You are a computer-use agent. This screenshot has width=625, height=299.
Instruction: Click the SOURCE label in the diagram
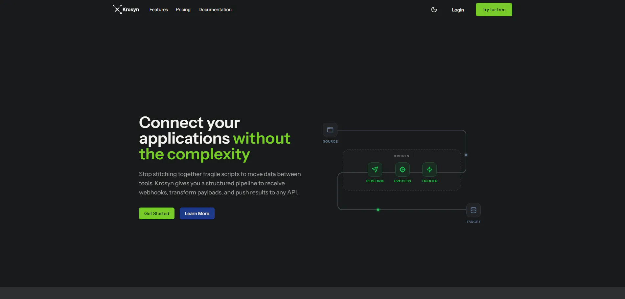tap(330, 142)
